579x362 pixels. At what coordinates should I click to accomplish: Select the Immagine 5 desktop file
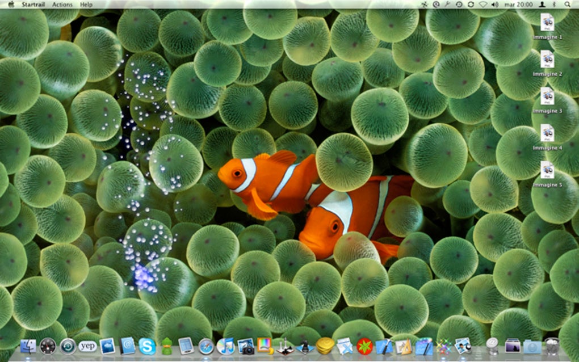[547, 174]
